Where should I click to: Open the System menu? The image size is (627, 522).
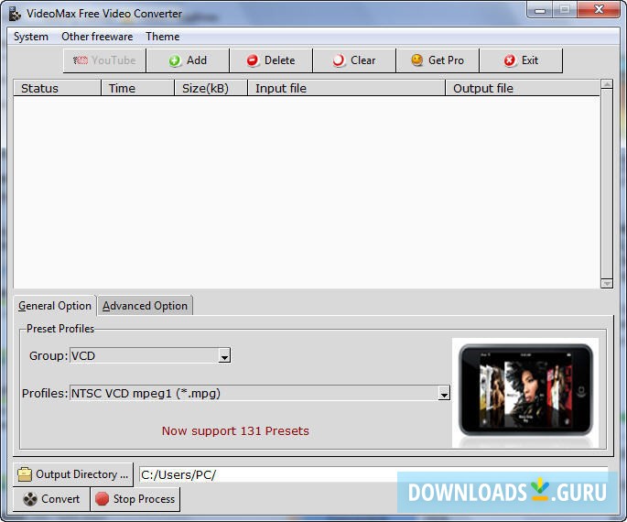31,37
